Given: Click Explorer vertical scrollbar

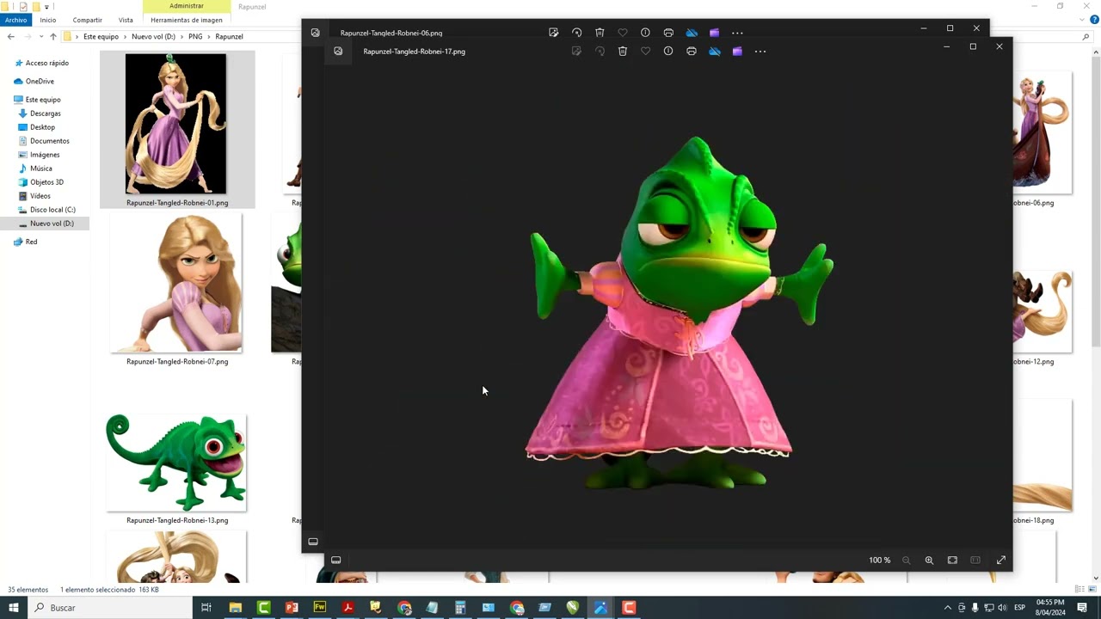Looking at the screenshot, I should pyautogui.click(x=1096, y=202).
